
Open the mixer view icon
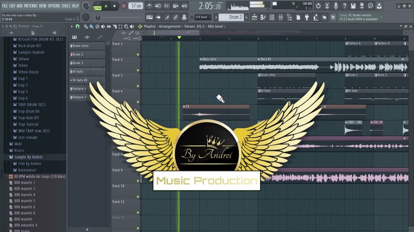[x=281, y=17]
